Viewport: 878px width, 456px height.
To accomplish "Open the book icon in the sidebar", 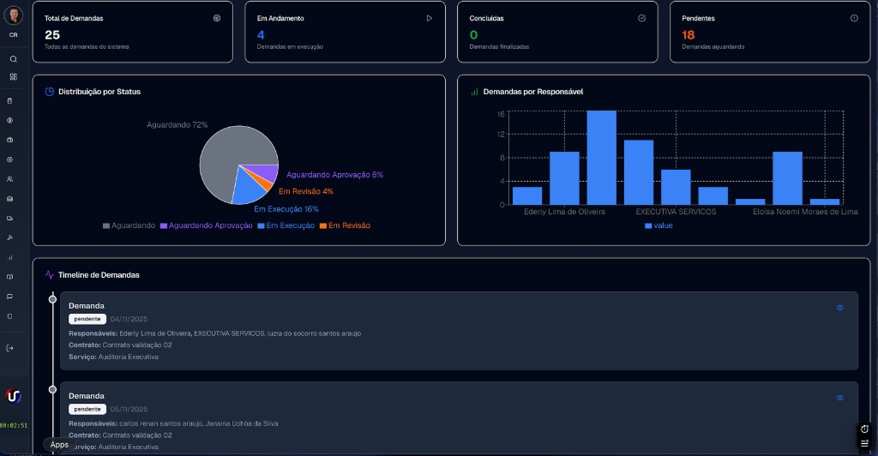I will [x=9, y=277].
